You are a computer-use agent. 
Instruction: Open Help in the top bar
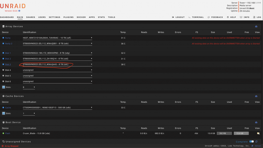point(231,17)
